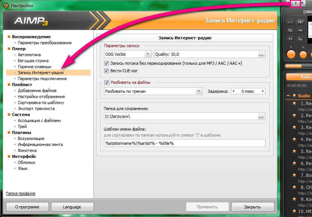Open 'Параметры подключения' settings section
The width and height of the screenshot is (312, 217).
(42, 79)
